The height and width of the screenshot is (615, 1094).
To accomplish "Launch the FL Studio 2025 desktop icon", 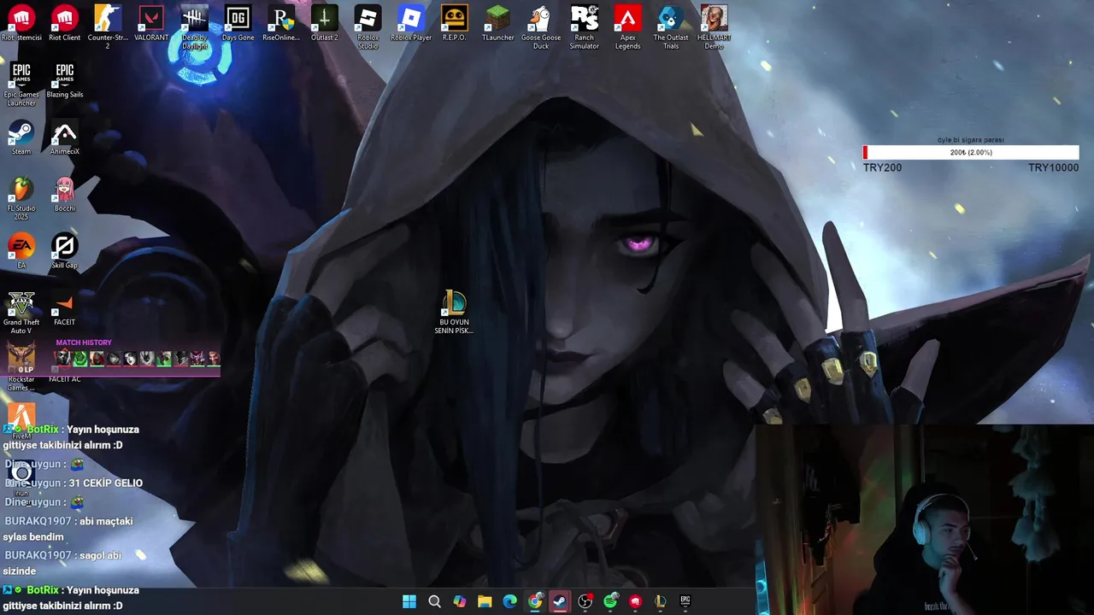I will coord(21,199).
